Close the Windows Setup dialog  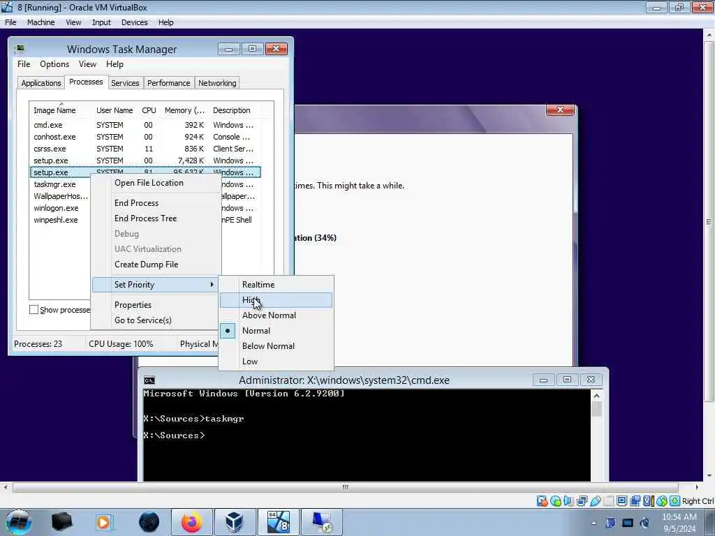click(560, 110)
